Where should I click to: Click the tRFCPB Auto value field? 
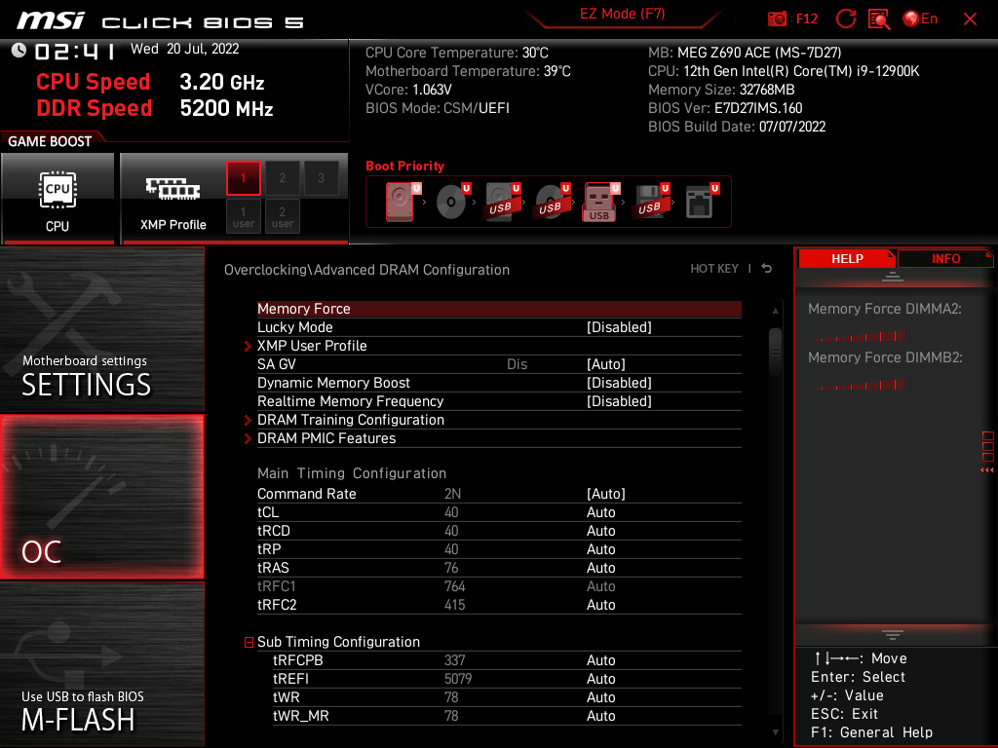pos(600,660)
